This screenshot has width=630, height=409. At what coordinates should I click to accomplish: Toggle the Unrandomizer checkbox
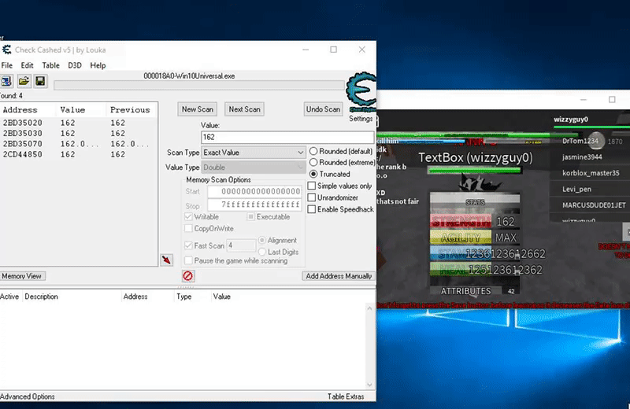tap(311, 197)
